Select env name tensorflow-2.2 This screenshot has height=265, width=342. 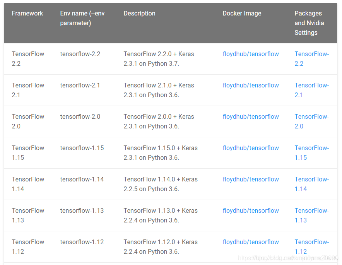pos(80,54)
